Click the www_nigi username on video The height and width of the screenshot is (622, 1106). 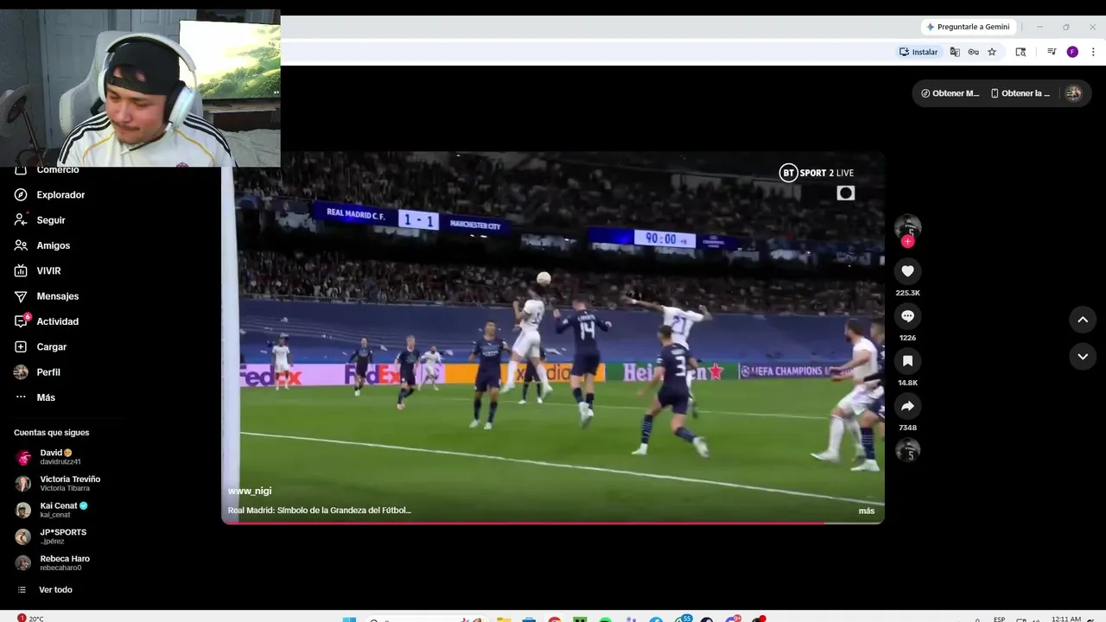(250, 491)
